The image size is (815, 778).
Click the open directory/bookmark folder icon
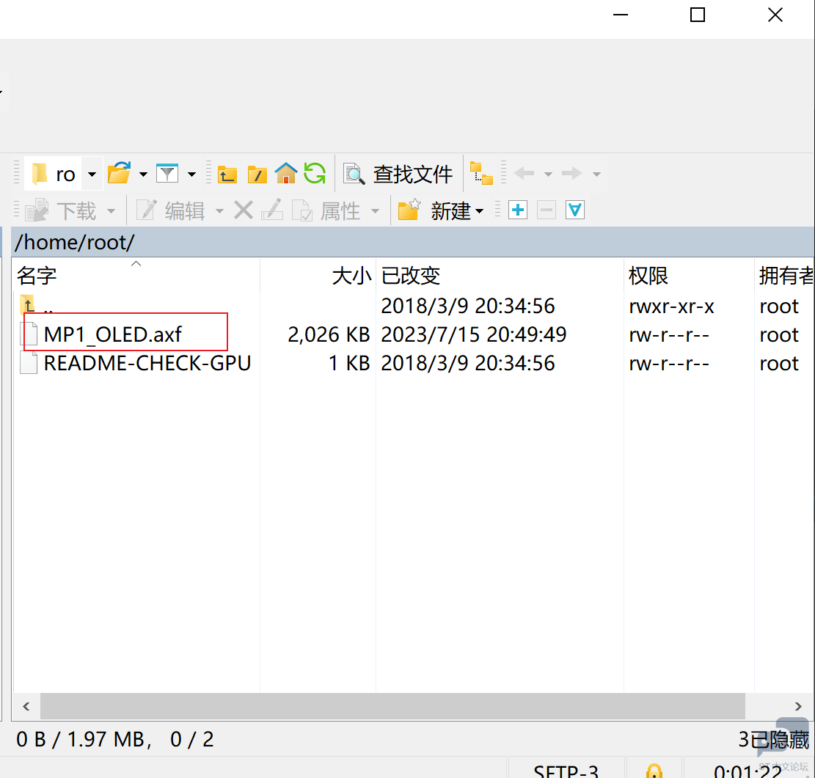(119, 174)
